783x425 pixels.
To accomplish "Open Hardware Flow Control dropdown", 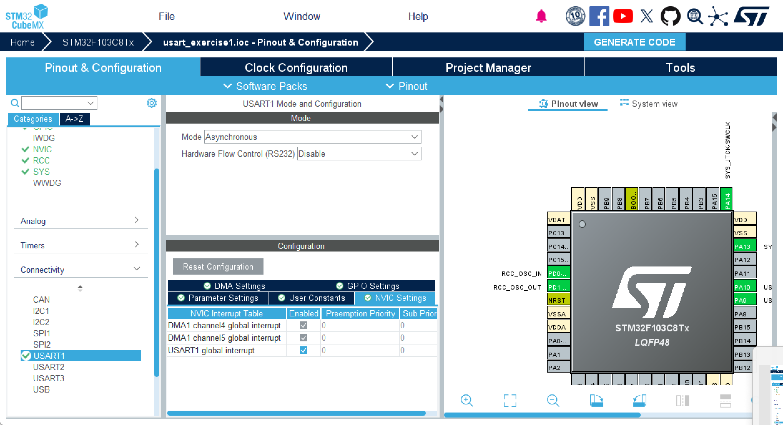I will (359, 154).
